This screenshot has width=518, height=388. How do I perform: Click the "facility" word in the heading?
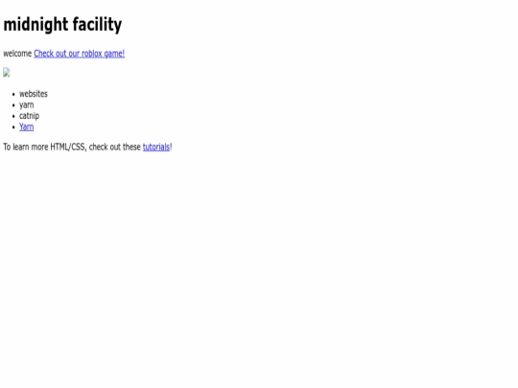click(97, 25)
